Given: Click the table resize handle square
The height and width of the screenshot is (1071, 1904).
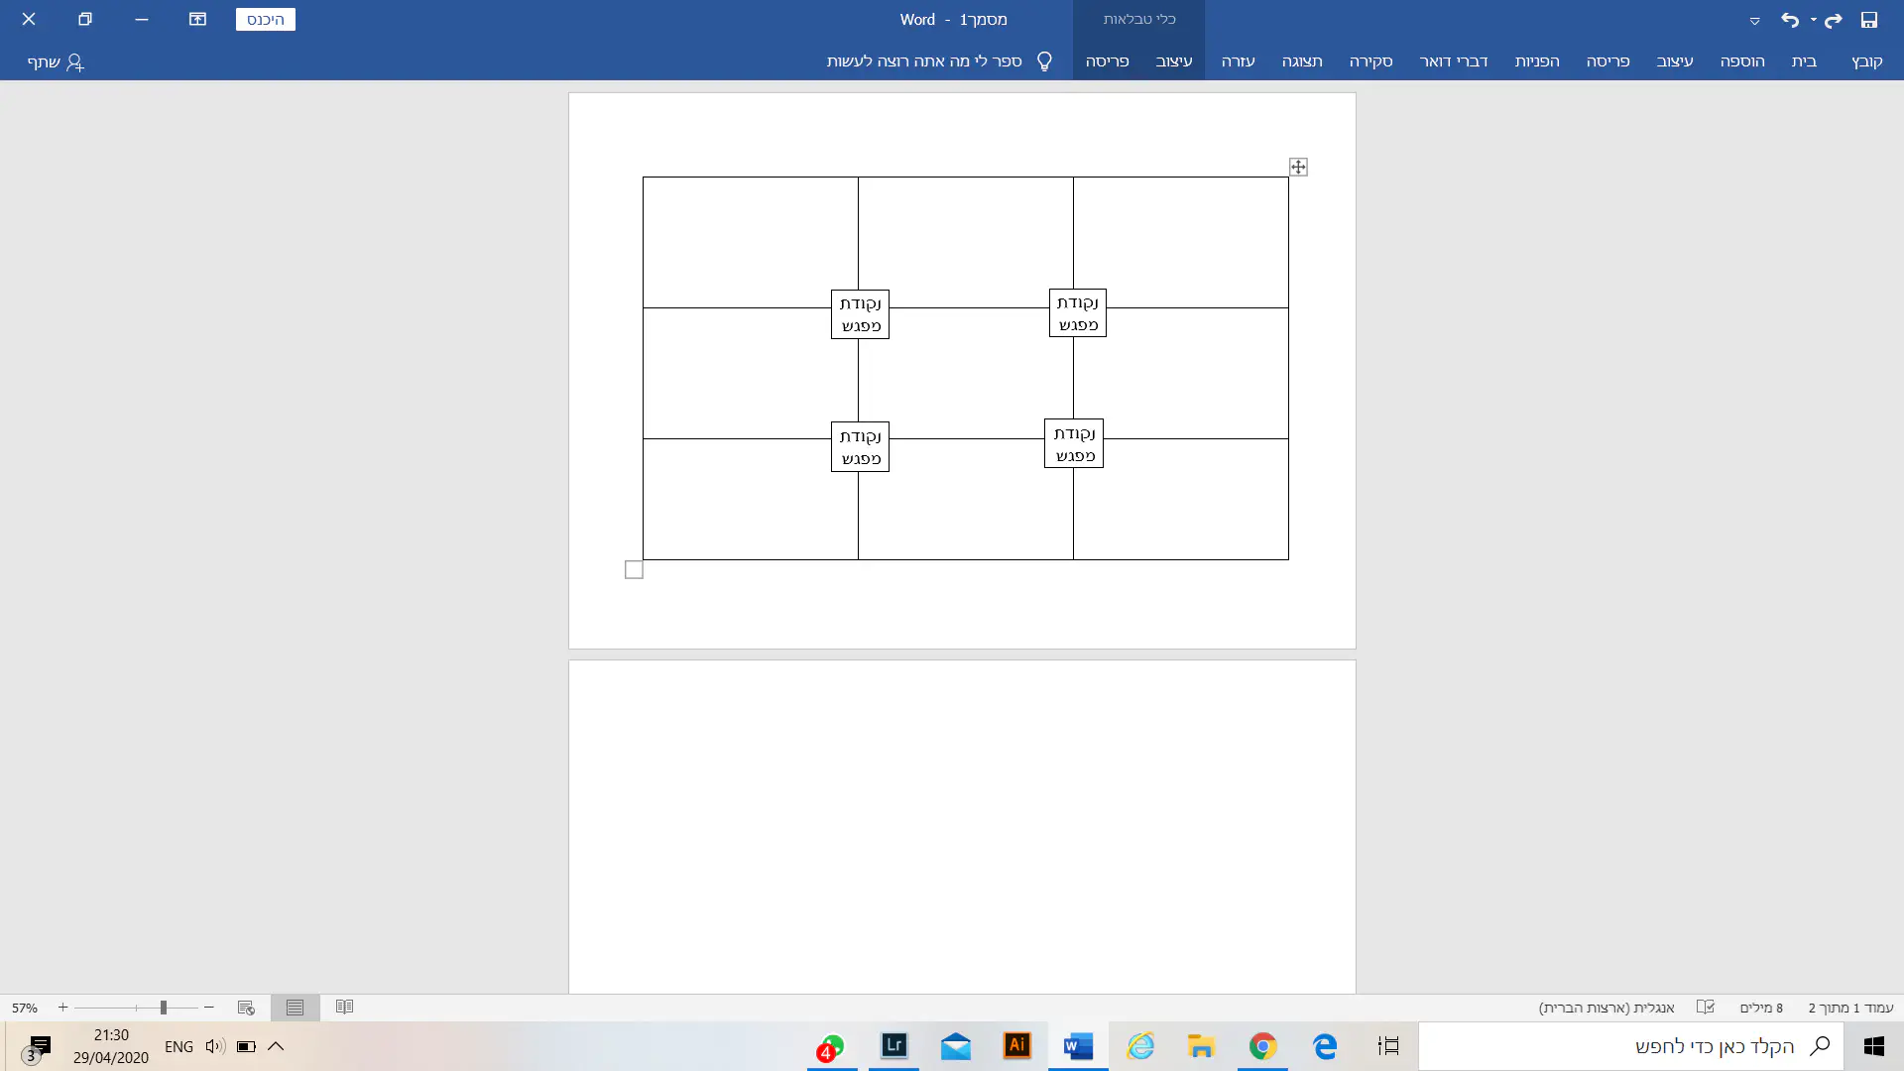Looking at the screenshot, I should [x=634, y=569].
